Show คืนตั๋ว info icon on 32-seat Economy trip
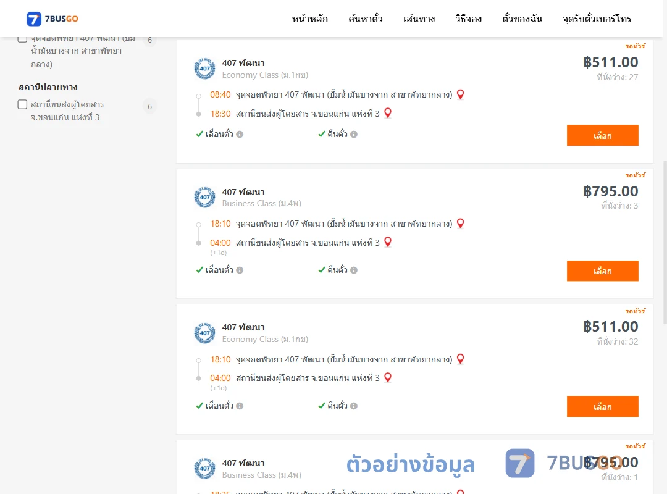The height and width of the screenshot is (494, 667). click(x=354, y=406)
